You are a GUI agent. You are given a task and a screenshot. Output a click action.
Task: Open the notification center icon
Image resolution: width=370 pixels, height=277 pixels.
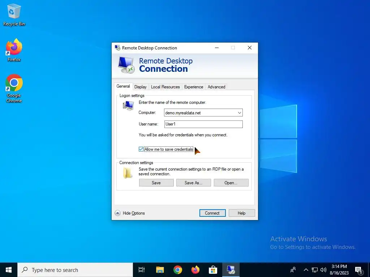[358, 270]
